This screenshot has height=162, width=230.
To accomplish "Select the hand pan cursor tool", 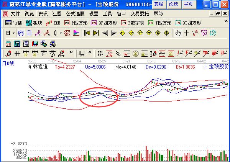I will point(178,33).
